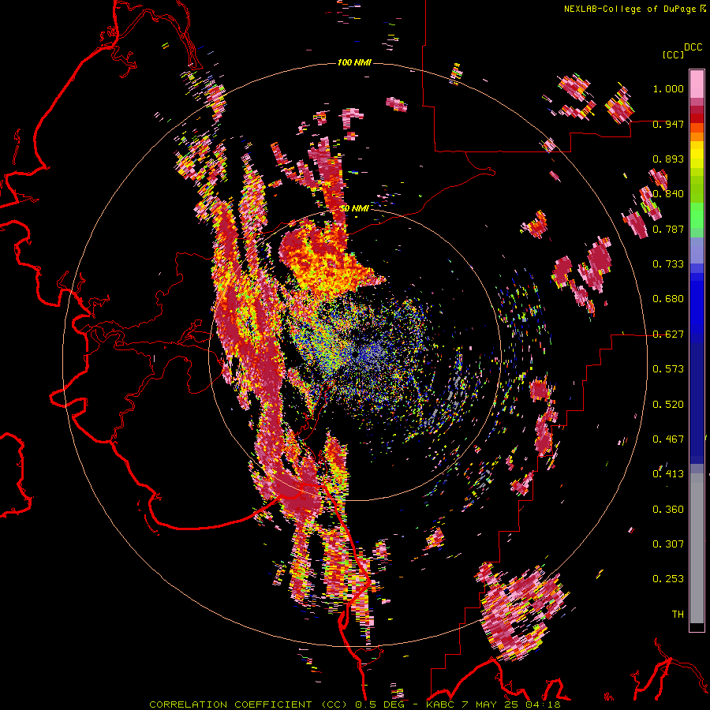Click the DCC label above the color scale
Image resolution: width=710 pixels, height=710 pixels.
693,47
